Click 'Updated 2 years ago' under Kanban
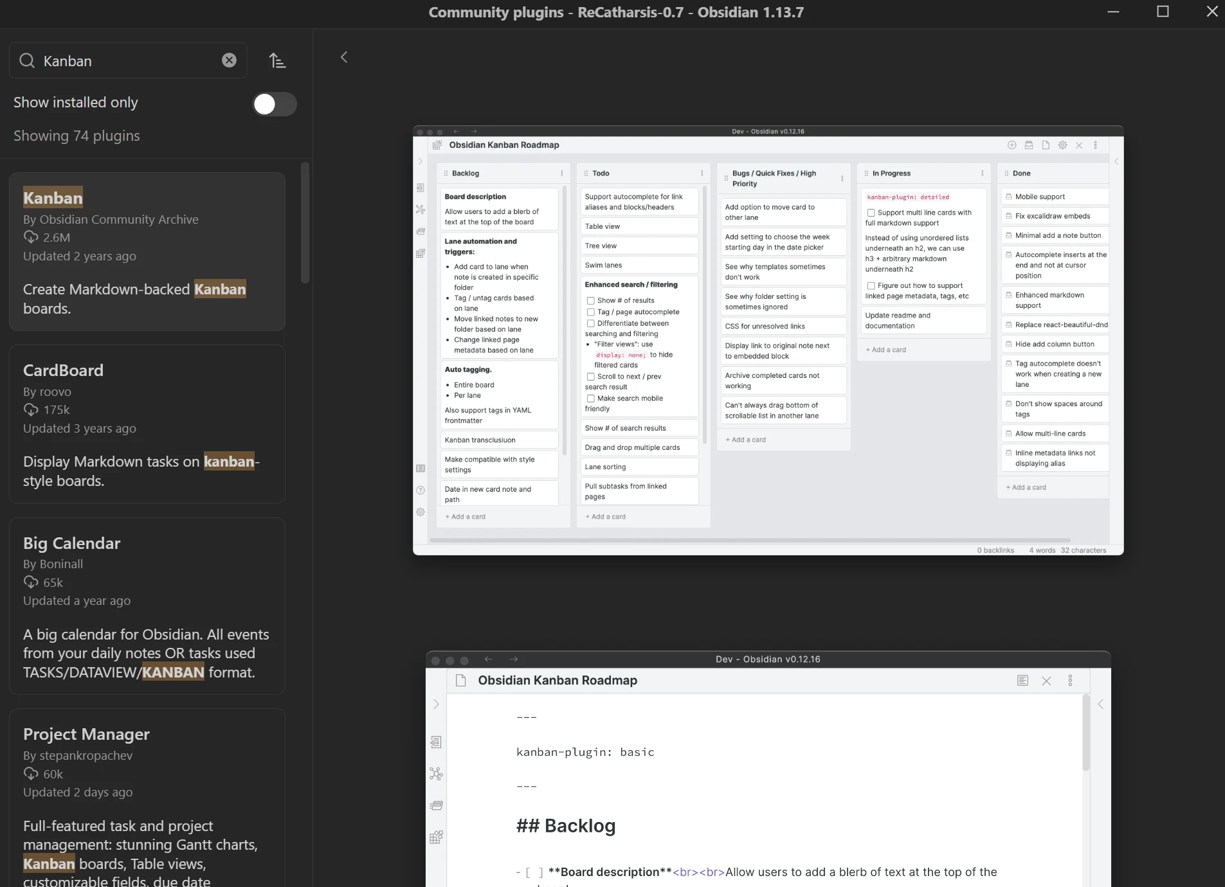 pos(80,256)
